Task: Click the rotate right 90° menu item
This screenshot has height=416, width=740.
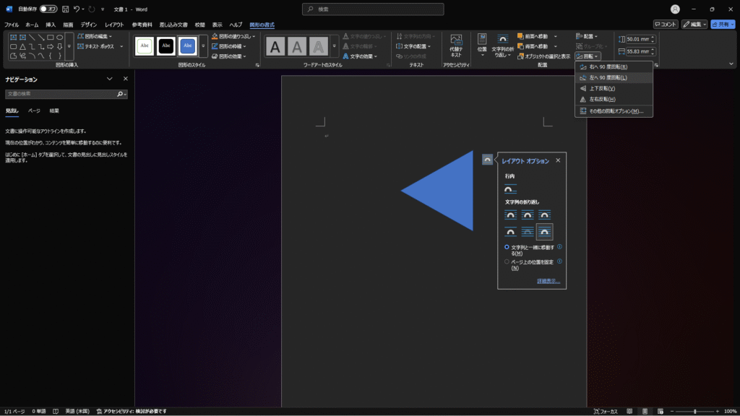Action: click(x=614, y=67)
